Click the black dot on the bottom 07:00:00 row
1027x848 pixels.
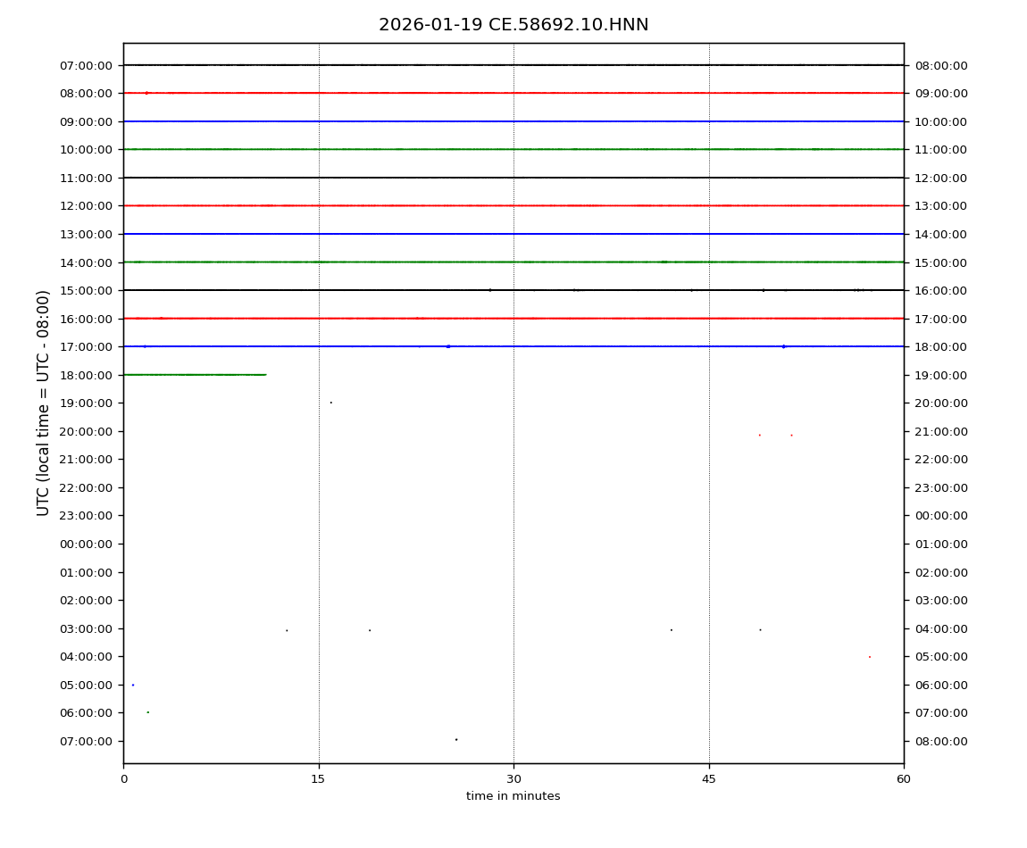pos(456,739)
